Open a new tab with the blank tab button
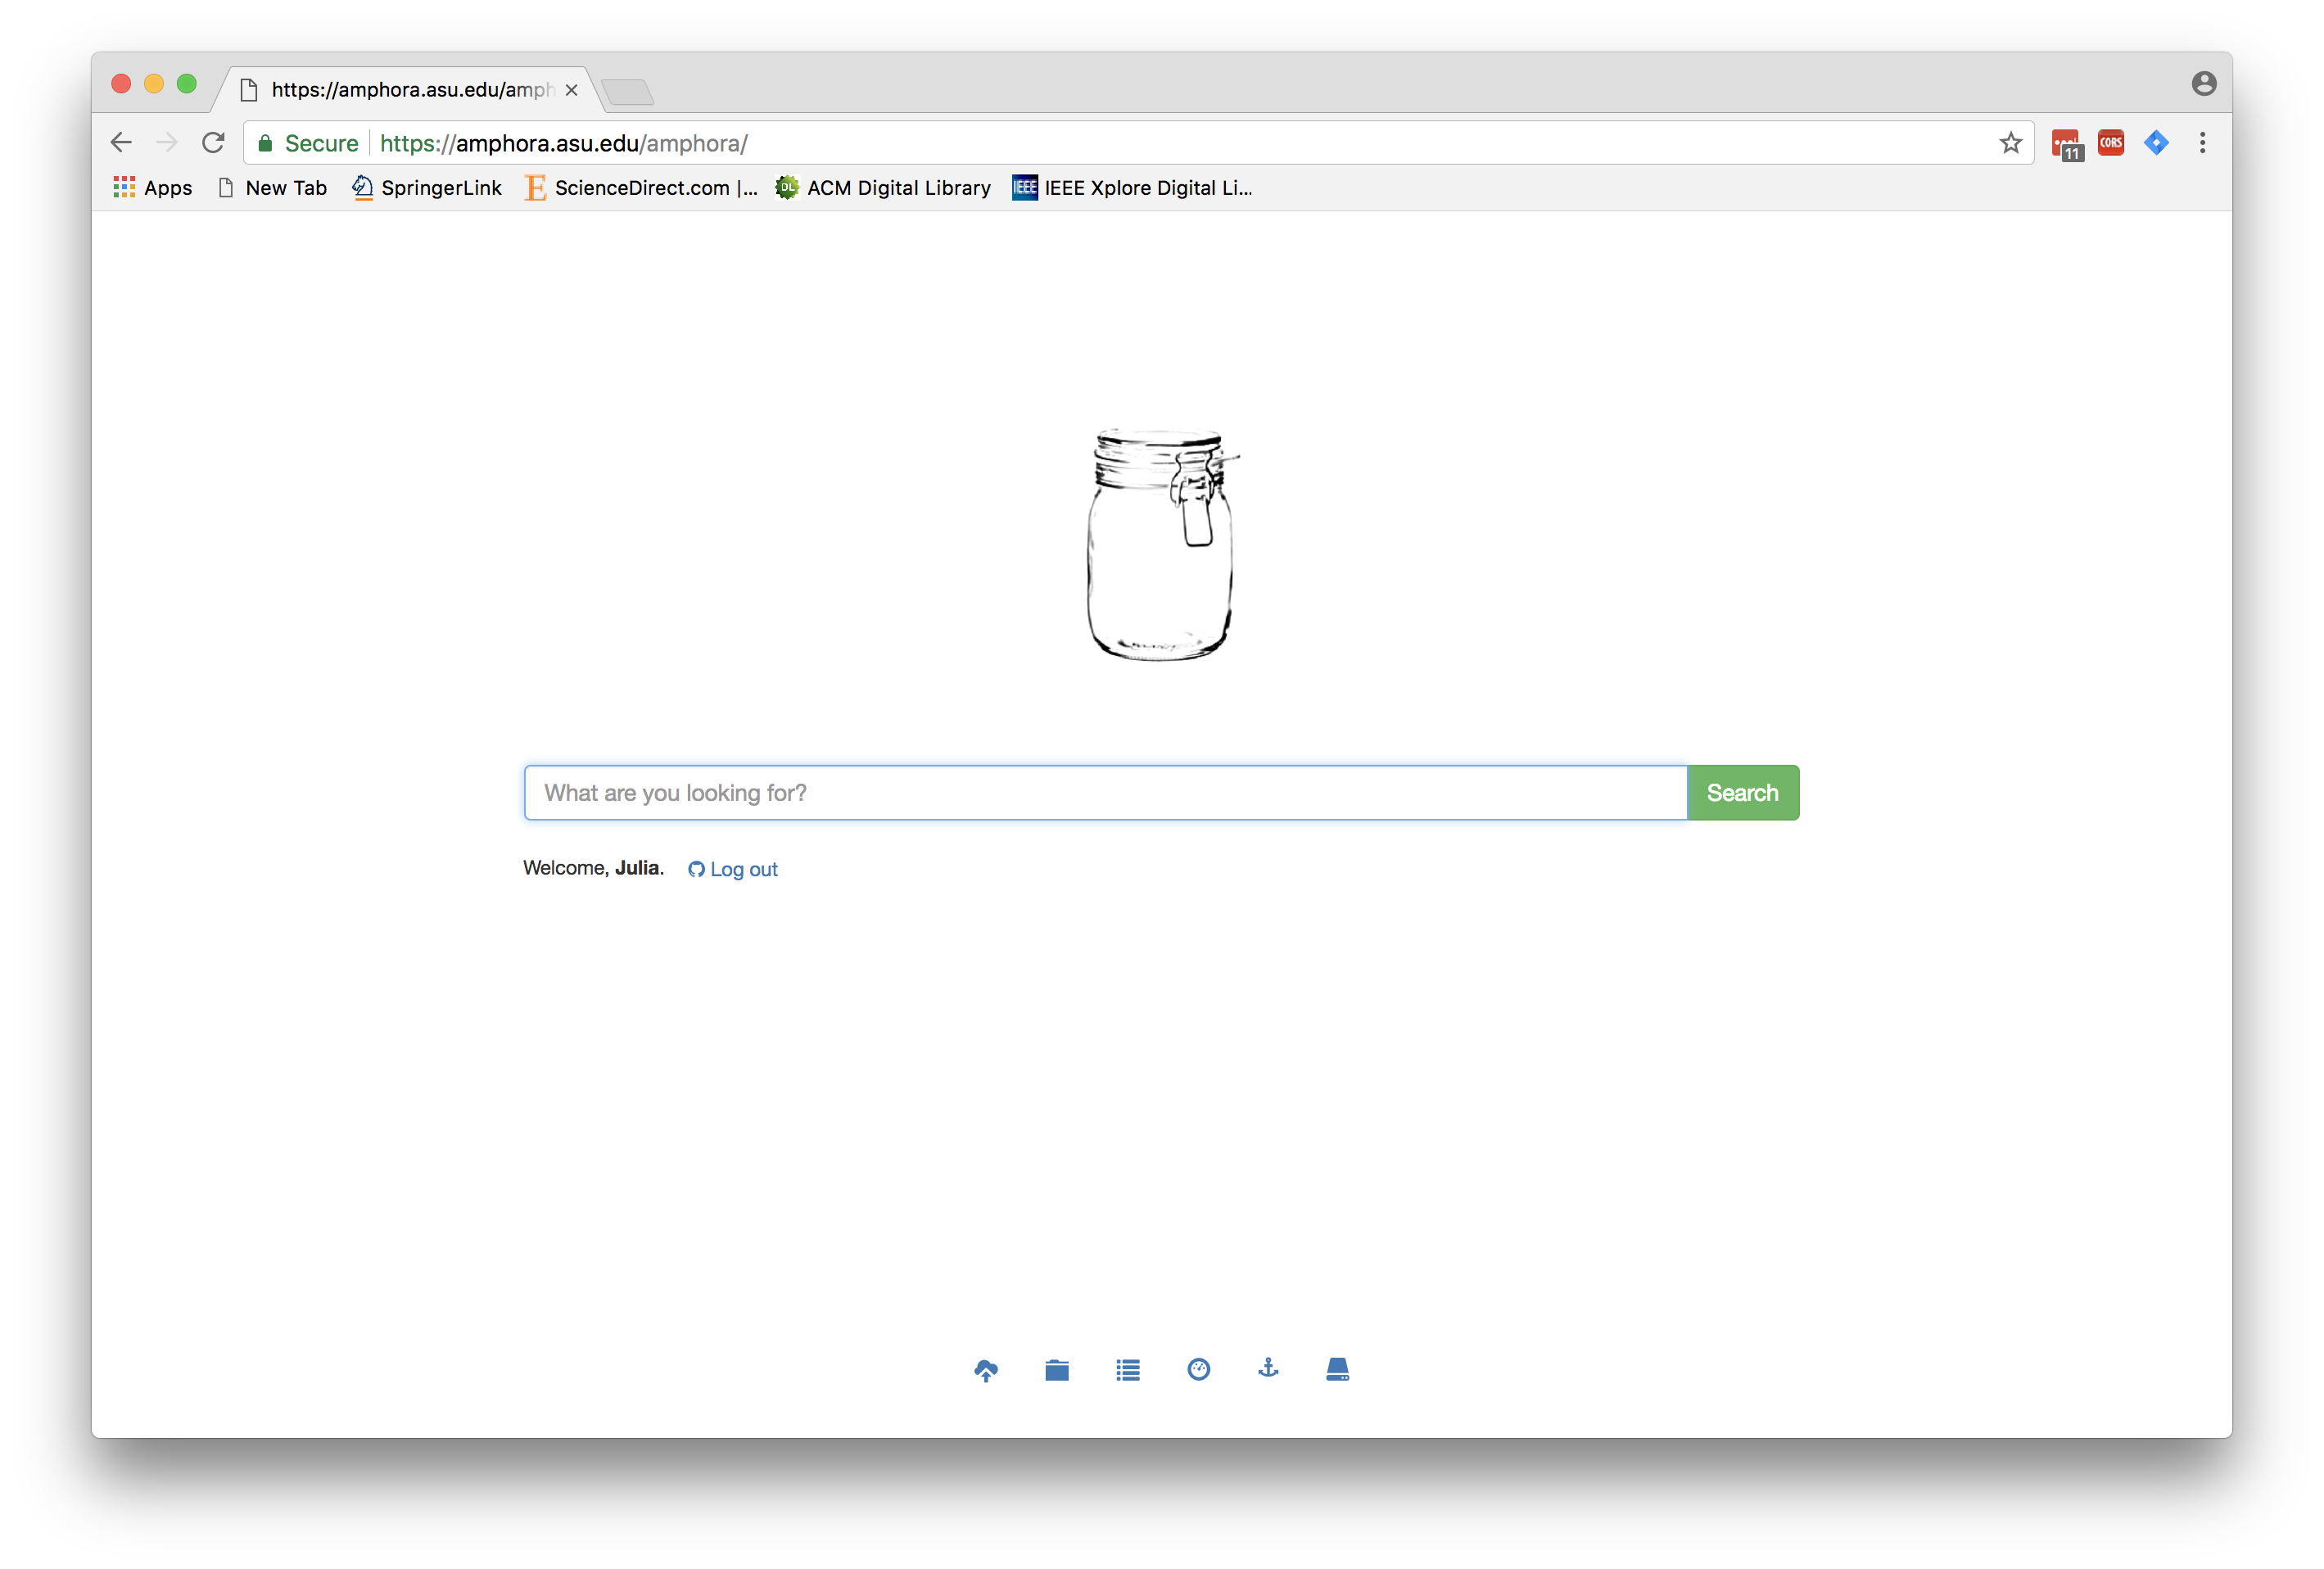The width and height of the screenshot is (2324, 1569). (x=628, y=92)
